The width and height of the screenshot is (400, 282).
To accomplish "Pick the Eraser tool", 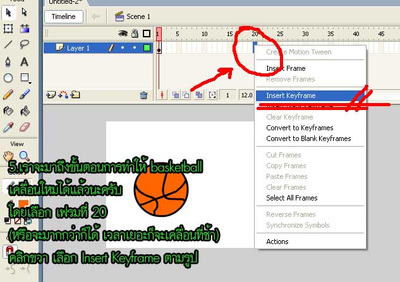I will coord(25,127).
